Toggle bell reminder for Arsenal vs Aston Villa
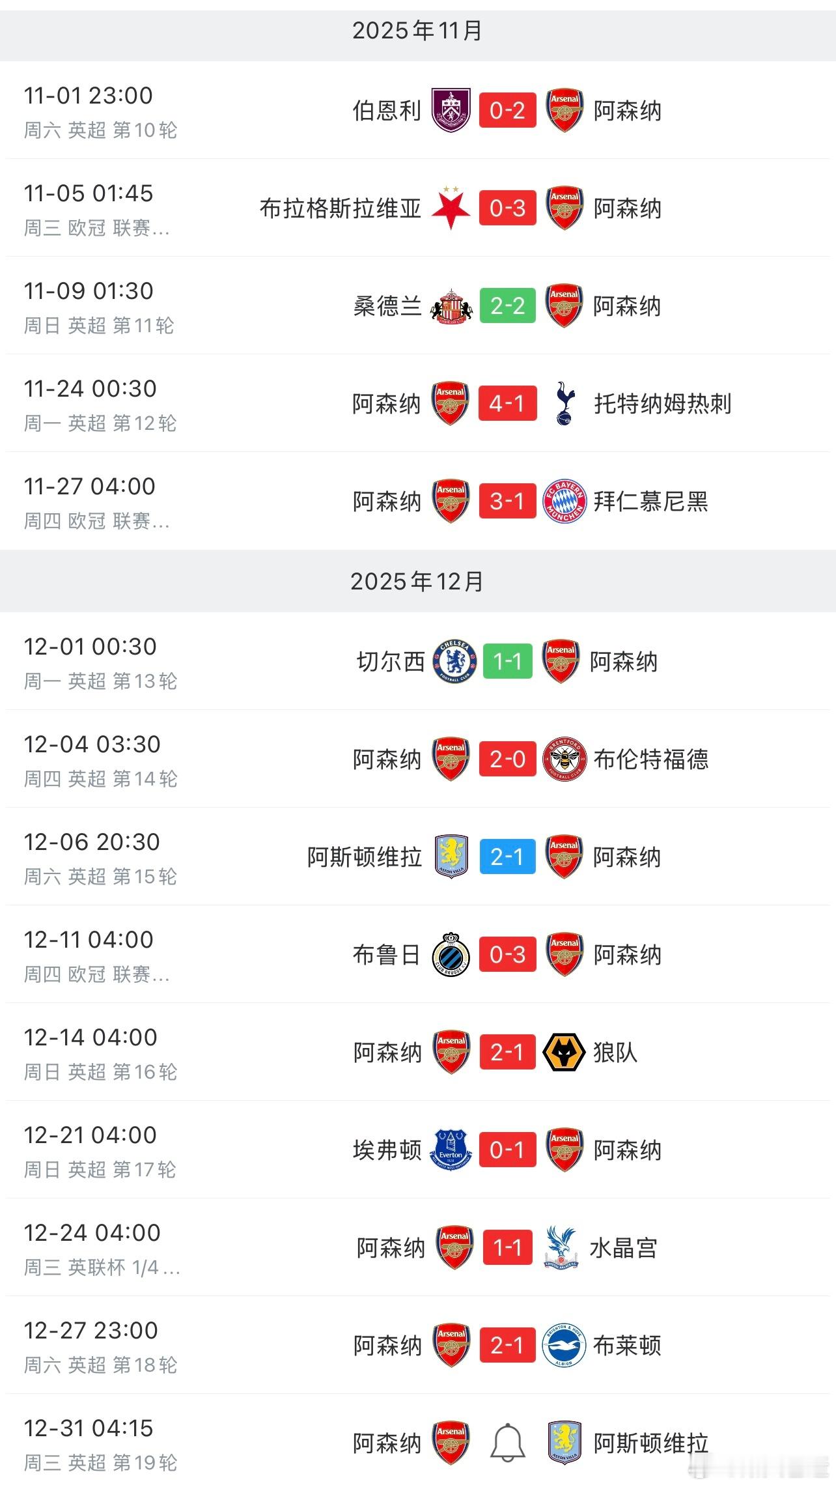 coord(507,1443)
